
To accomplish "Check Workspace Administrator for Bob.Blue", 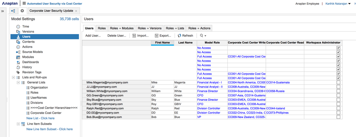I will click(x=339, y=117).
